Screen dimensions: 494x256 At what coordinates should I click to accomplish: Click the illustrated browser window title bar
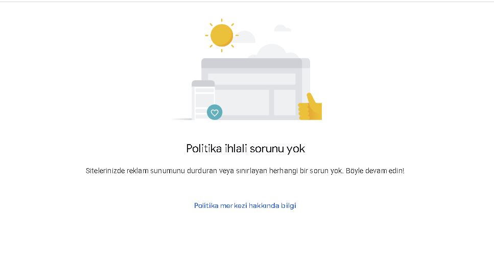255,63
